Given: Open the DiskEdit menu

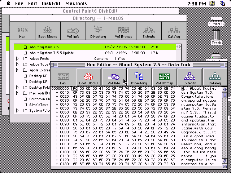Looking at the screenshot, I should (51, 3).
